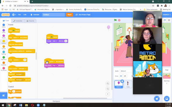Image resolution: width=172 pixels, height=107 pixels.
Task: Open the language globe dropdown
Action: click(x=14, y=15)
